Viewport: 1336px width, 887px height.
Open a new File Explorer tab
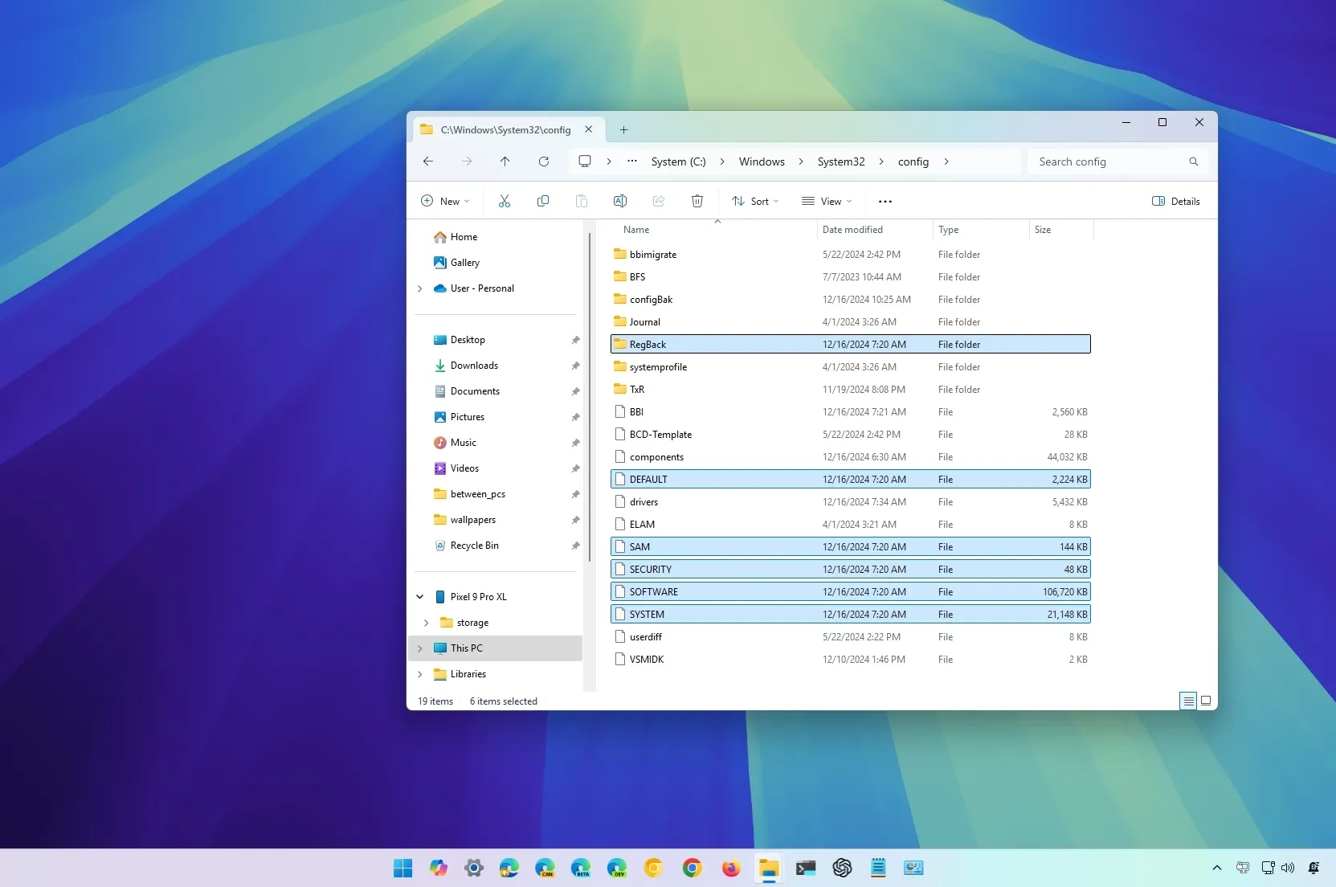(624, 129)
